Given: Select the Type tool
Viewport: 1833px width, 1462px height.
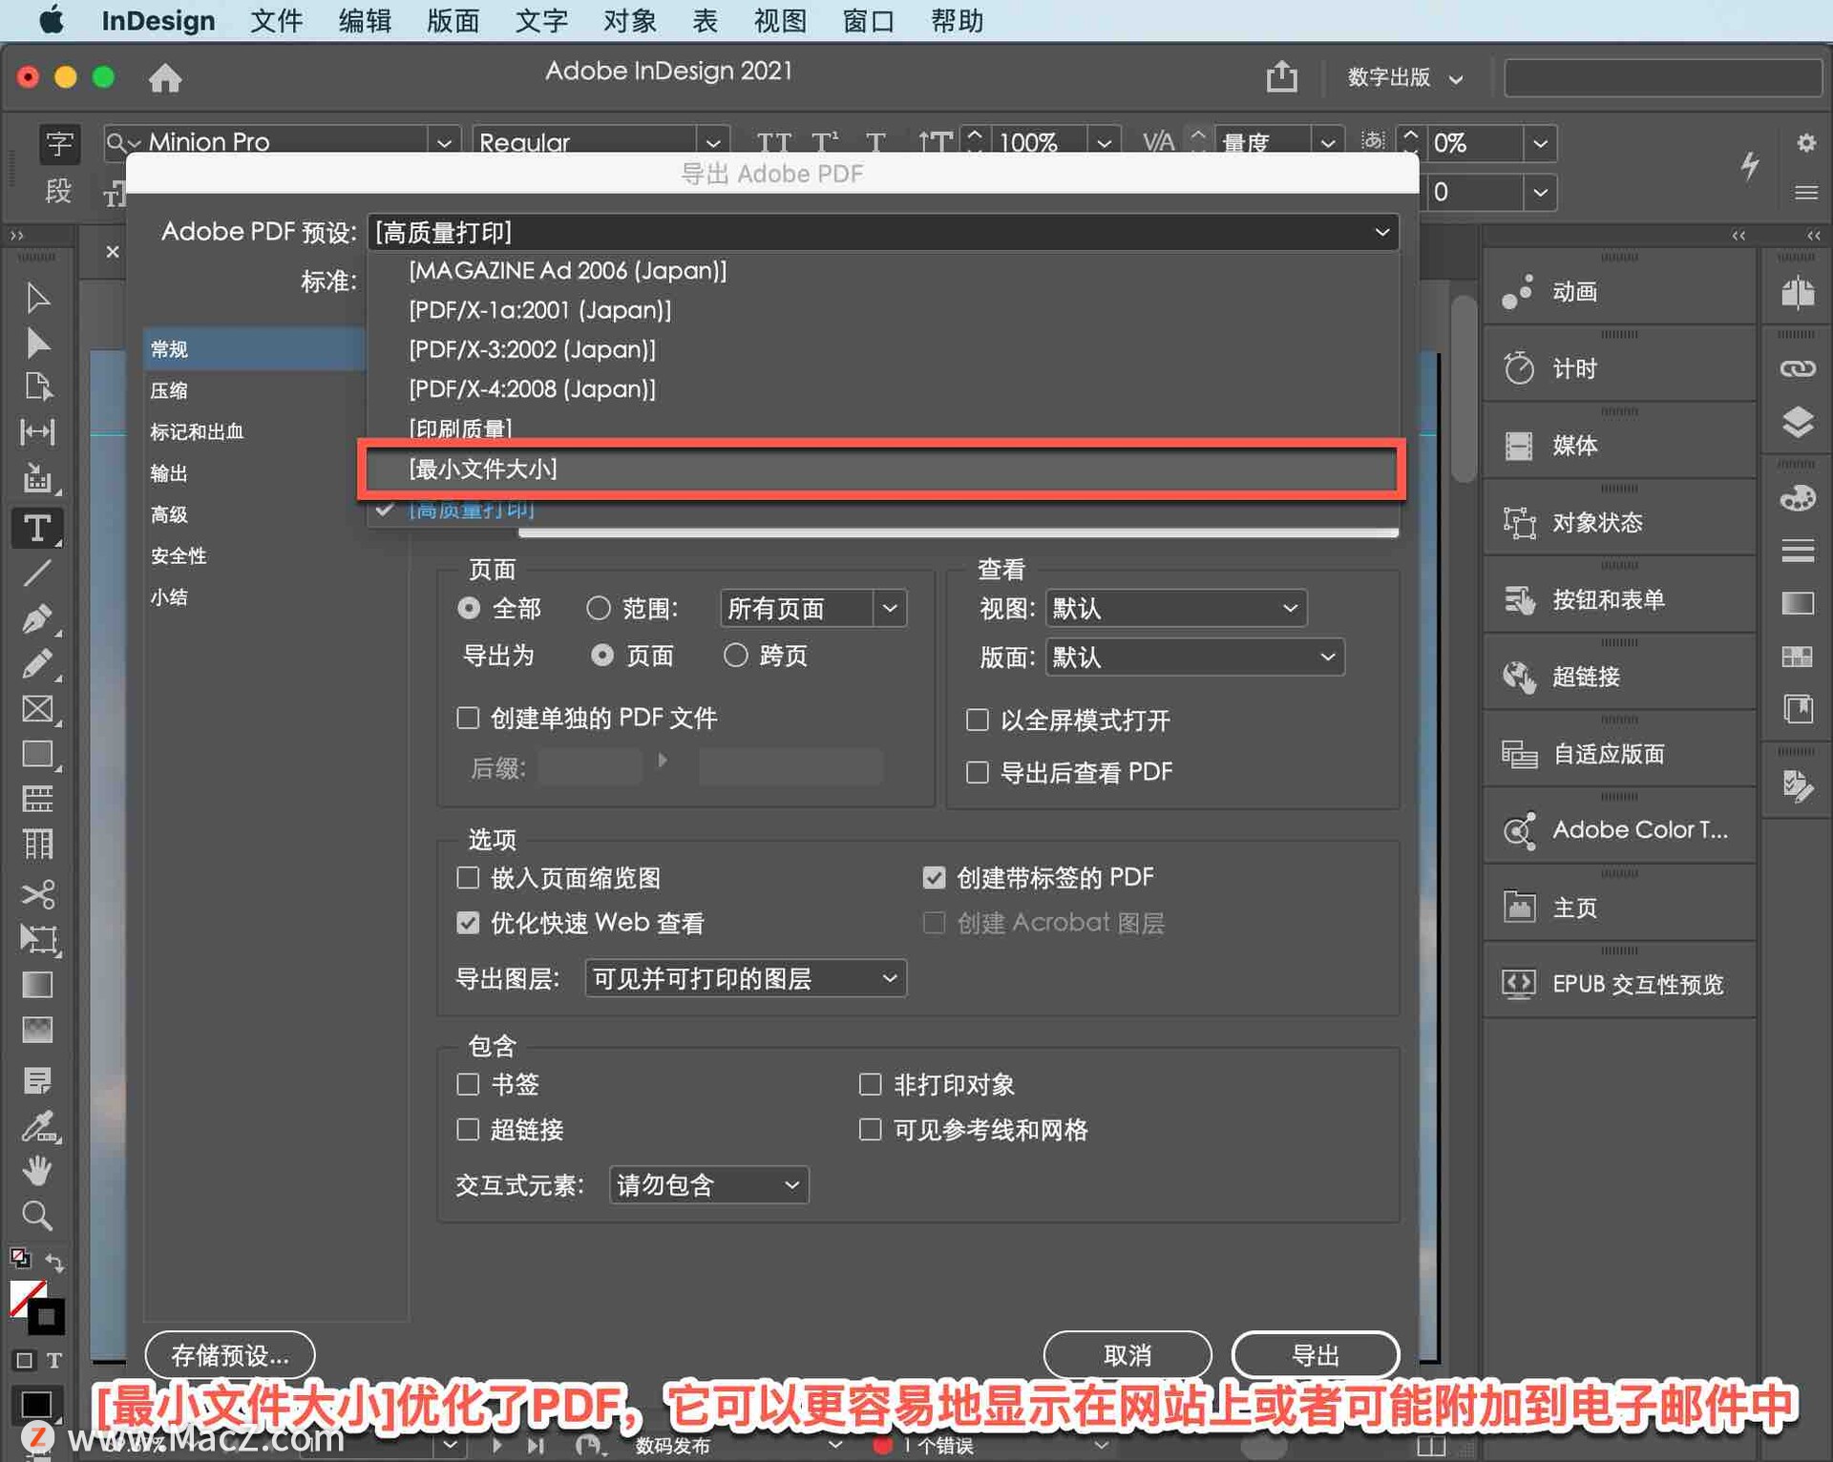Looking at the screenshot, I should coord(37,528).
